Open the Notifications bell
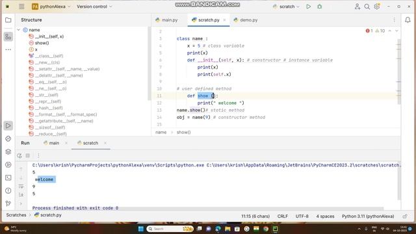Viewport: 416px width, 234px height. tap(408, 20)
